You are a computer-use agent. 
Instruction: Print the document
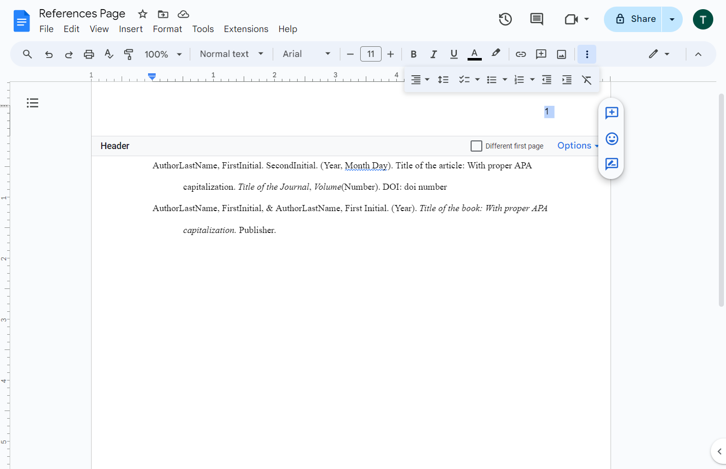[89, 54]
